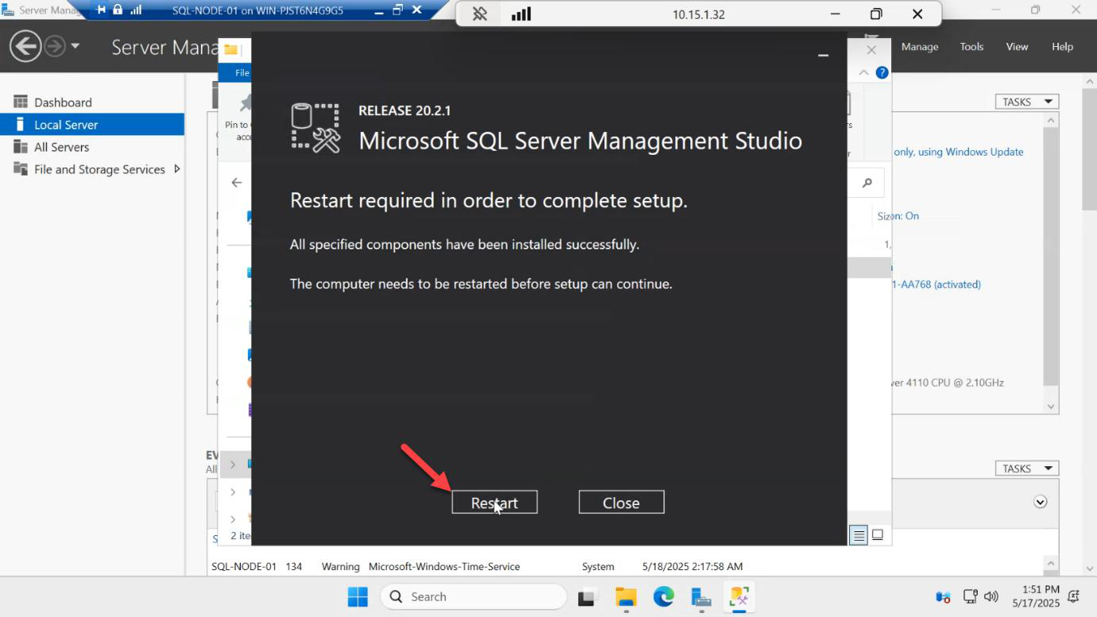Open the View menu
1097x617 pixels.
coord(1017,47)
